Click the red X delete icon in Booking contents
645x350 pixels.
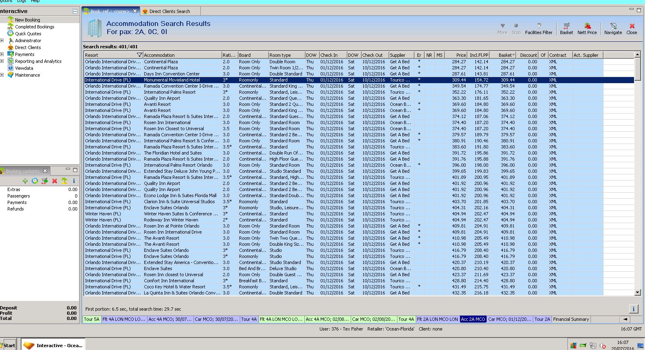pos(54,181)
